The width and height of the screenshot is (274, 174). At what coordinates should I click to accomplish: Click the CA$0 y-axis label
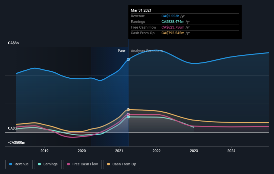click(12, 128)
